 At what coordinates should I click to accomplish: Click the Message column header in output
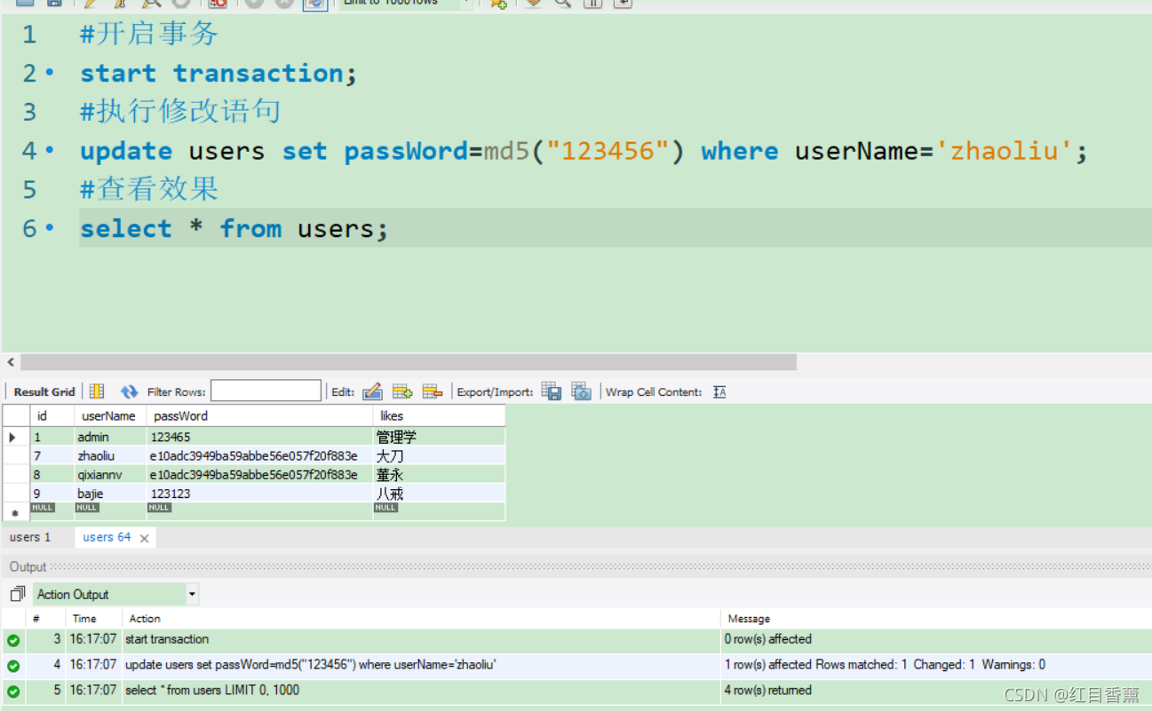pyautogui.click(x=936, y=619)
